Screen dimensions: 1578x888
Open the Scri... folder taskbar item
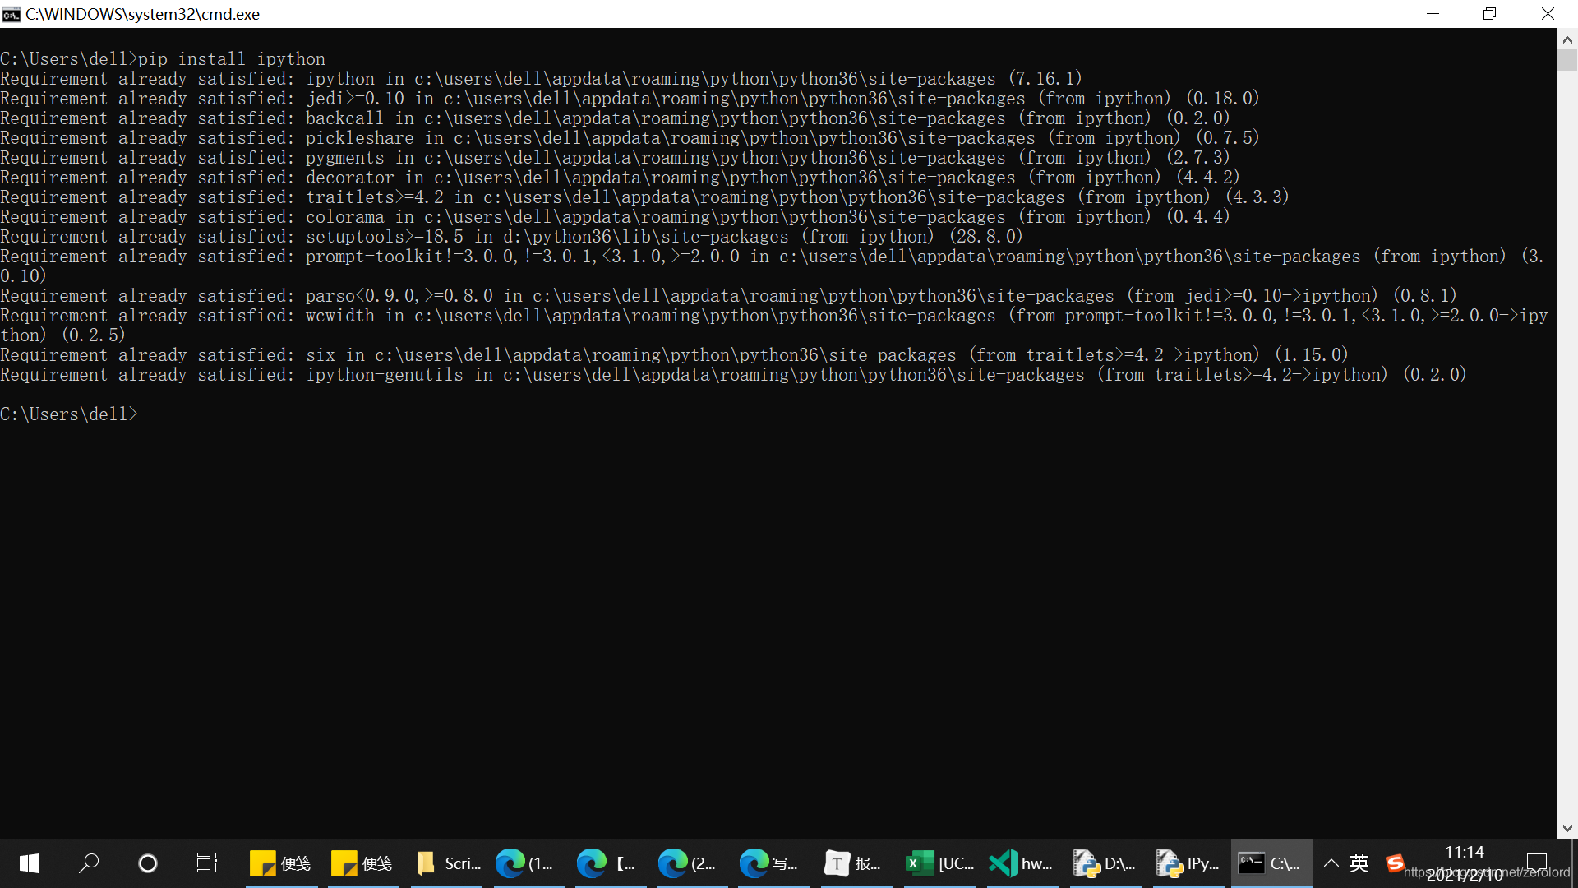pyautogui.click(x=449, y=863)
